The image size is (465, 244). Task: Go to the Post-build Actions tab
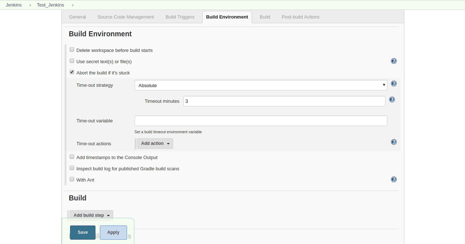coord(301,17)
